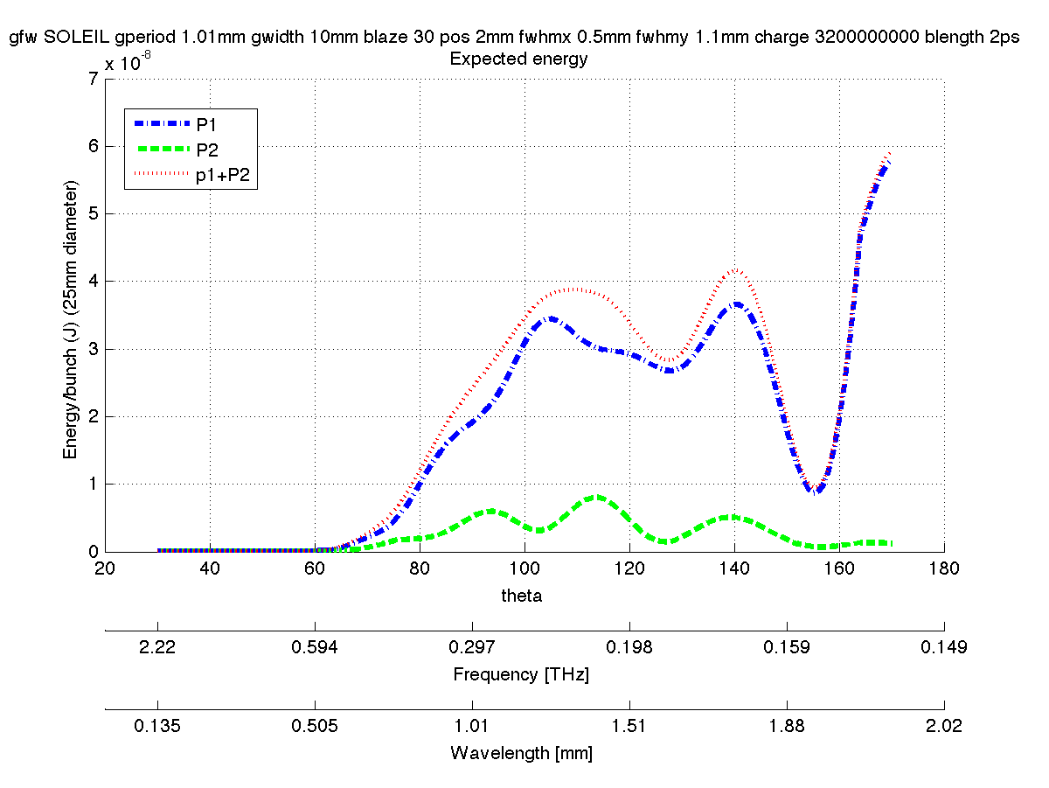The height and width of the screenshot is (788, 1049).
Task: Click frequency tick label 0.297
Action: 472,648
